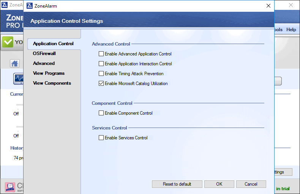Uncheck Enable Microsoft Catalog Utilization
Image resolution: width=300 pixels, height=194 pixels.
point(101,84)
